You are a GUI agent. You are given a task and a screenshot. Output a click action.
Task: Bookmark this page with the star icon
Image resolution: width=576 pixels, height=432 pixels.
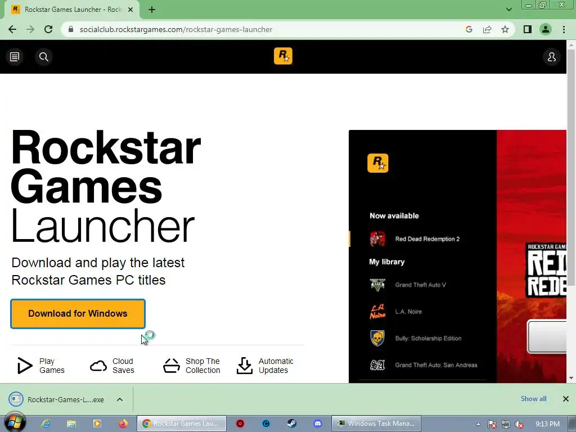click(x=505, y=29)
